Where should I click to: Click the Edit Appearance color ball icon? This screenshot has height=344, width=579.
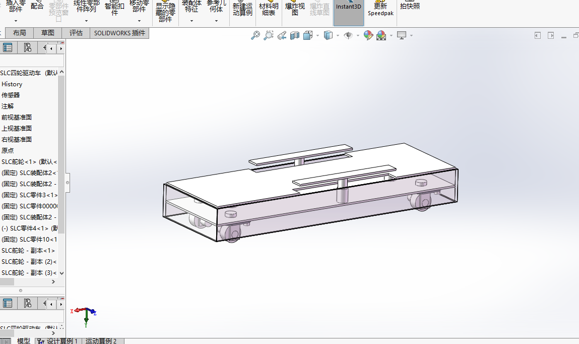[368, 35]
